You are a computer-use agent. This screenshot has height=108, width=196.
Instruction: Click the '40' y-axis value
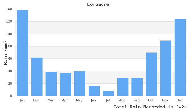(x=10, y=71)
